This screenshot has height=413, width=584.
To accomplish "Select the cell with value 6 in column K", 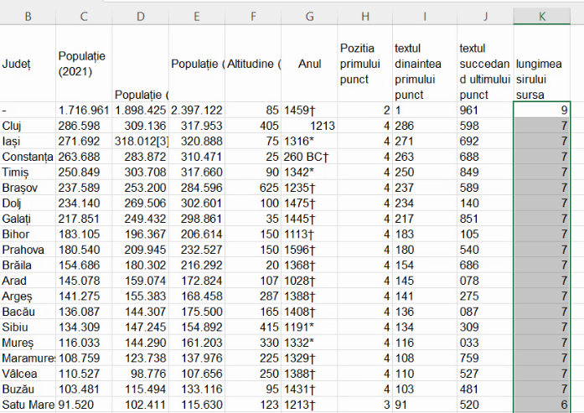I will tap(542, 405).
